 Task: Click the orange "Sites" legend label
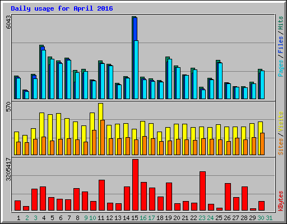tap(281, 147)
